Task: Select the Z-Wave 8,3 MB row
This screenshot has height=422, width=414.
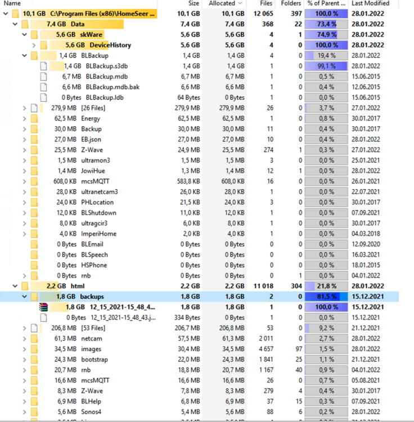Action: tap(199, 391)
